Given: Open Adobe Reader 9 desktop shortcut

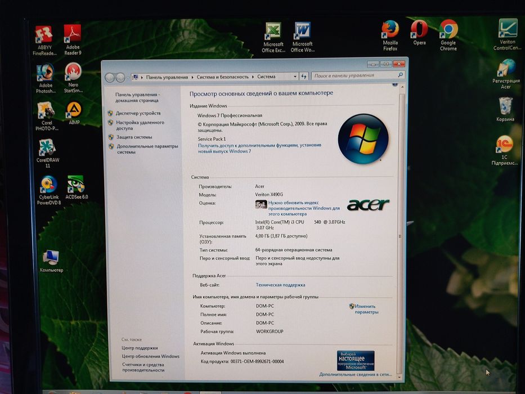Looking at the screenshot, I should pyautogui.click(x=73, y=40).
